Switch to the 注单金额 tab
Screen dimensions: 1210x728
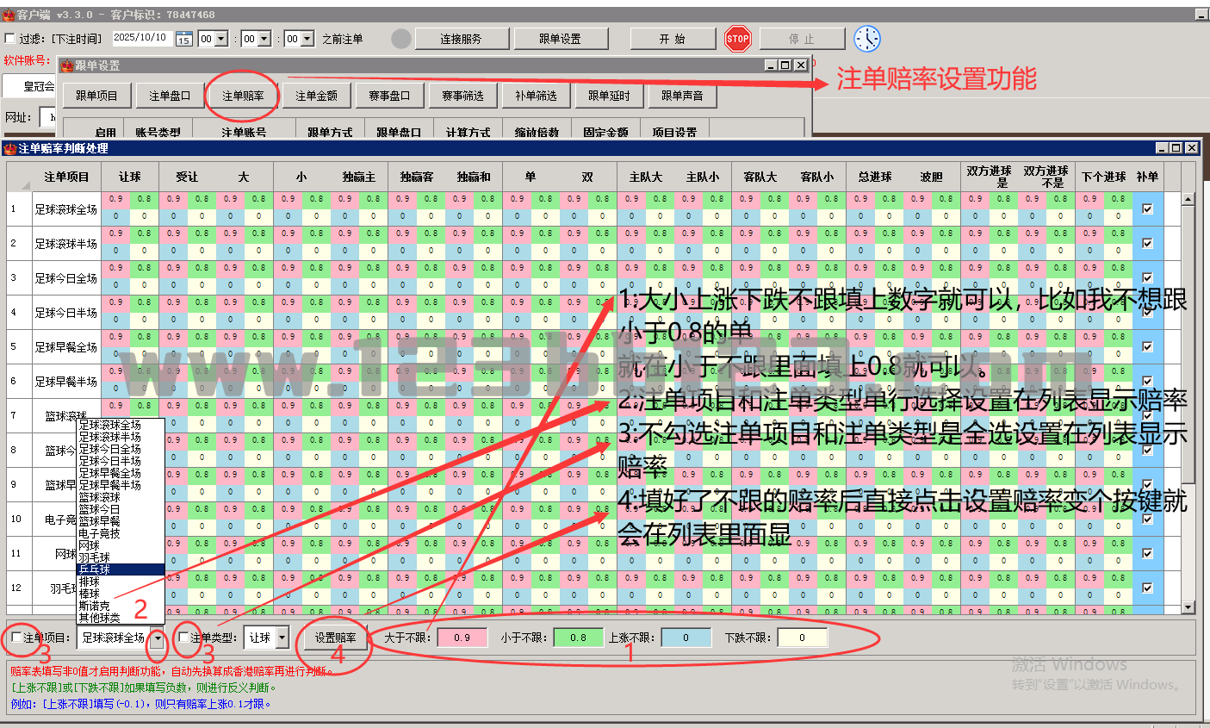[316, 96]
